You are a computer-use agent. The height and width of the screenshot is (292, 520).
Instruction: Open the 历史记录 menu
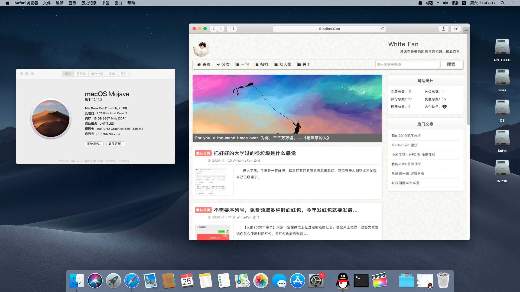(x=89, y=3)
